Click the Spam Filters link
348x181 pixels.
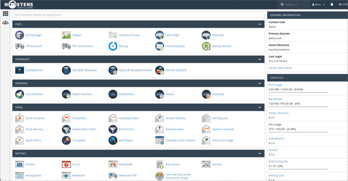[33, 140]
